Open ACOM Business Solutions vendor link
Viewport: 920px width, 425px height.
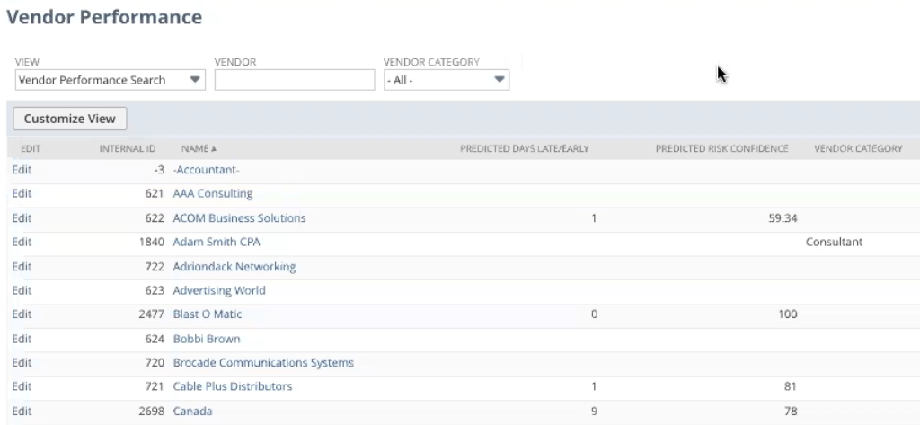click(x=239, y=217)
